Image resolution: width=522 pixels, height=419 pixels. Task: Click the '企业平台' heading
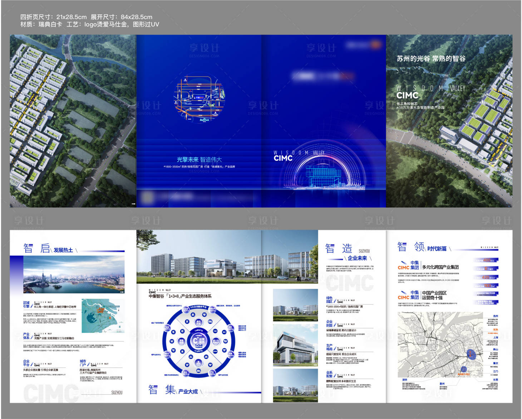click(26, 363)
